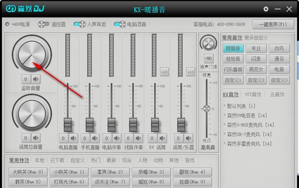Viewport: 299px width, 188px height.
Task: Select the 常用特效 tab
Action: point(19,160)
